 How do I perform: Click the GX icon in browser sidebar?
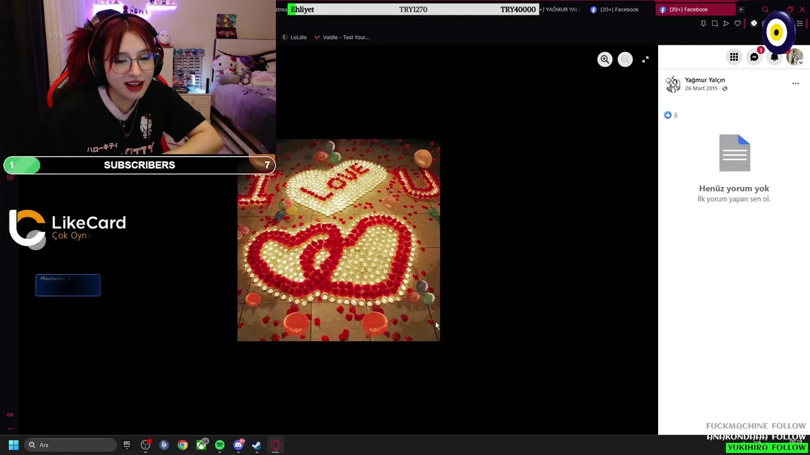(x=10, y=415)
